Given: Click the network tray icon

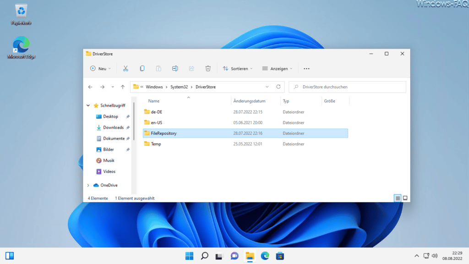Looking at the screenshot, I should coord(426,256).
